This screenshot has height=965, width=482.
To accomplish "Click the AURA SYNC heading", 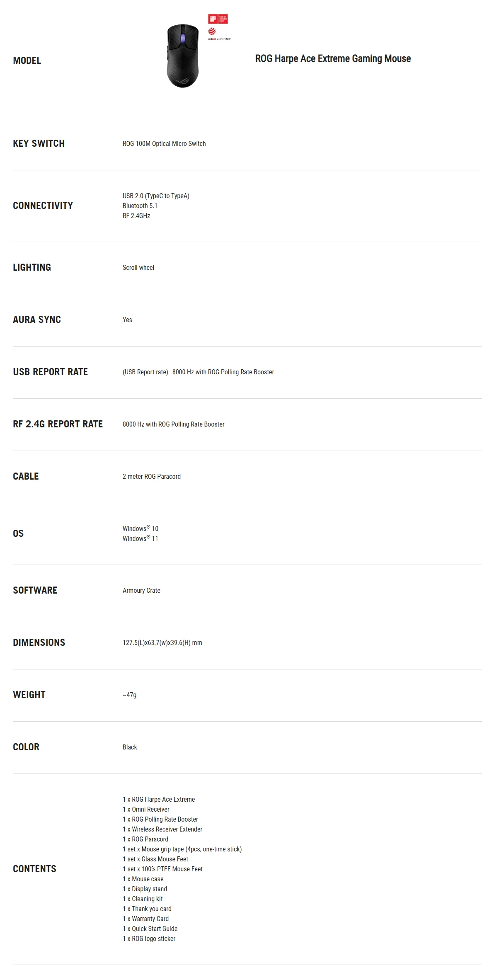I will click(x=37, y=320).
